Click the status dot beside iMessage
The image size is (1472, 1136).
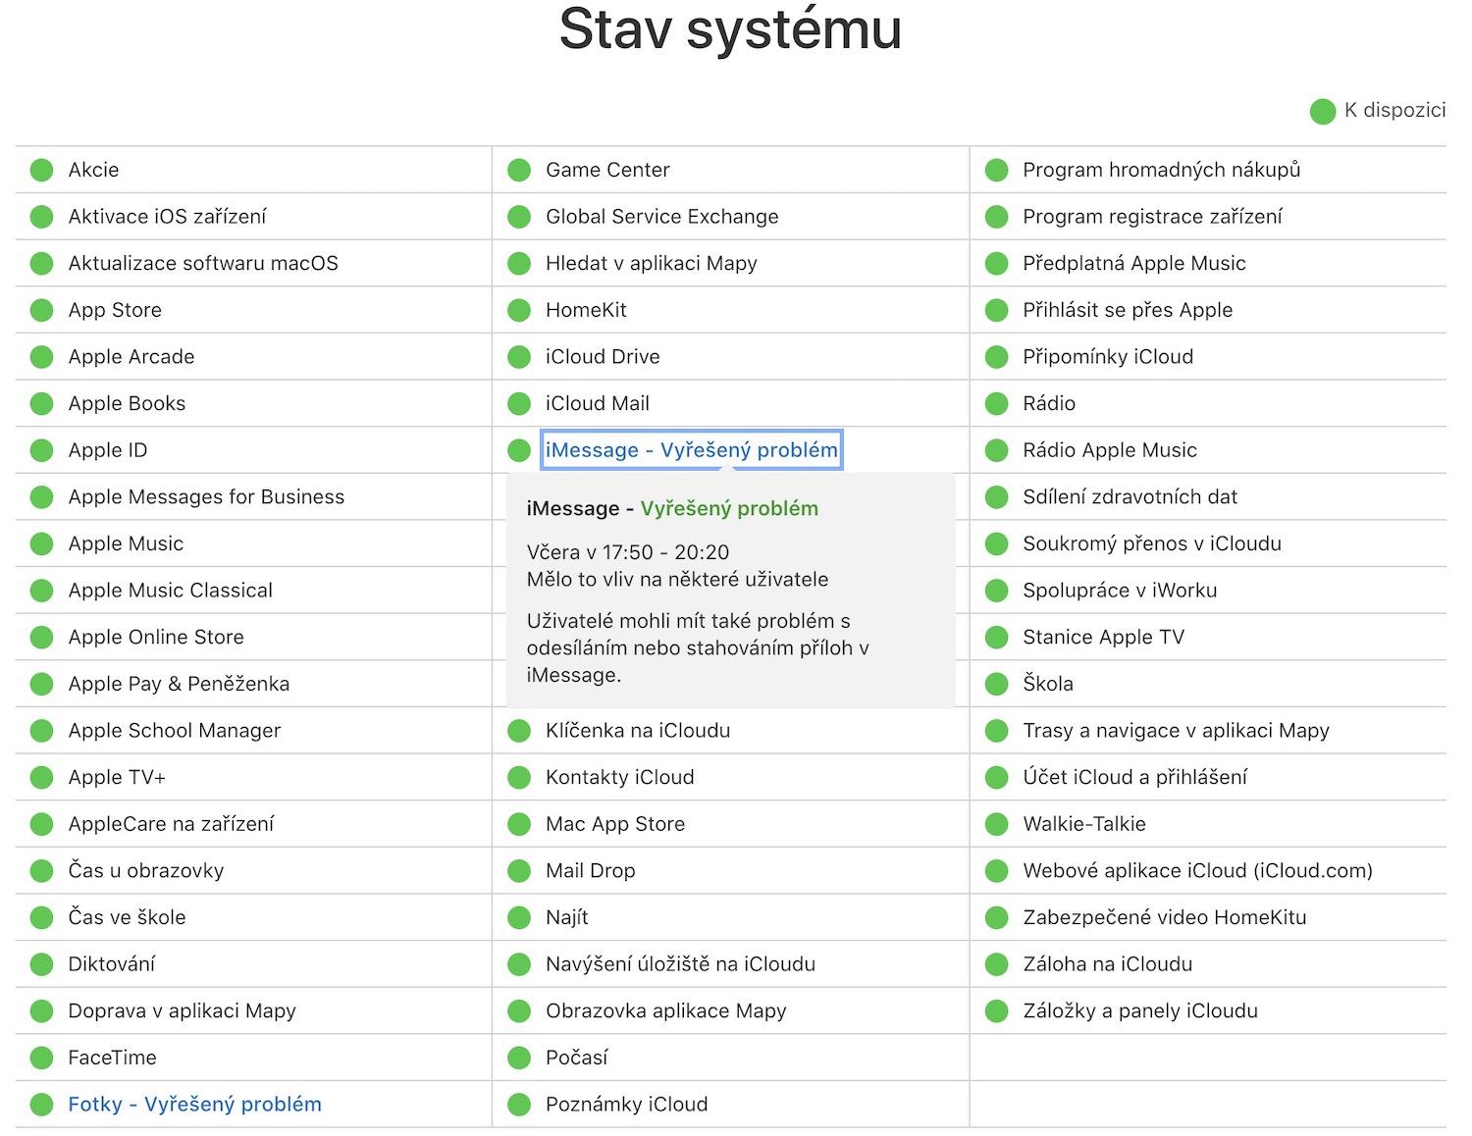click(519, 451)
